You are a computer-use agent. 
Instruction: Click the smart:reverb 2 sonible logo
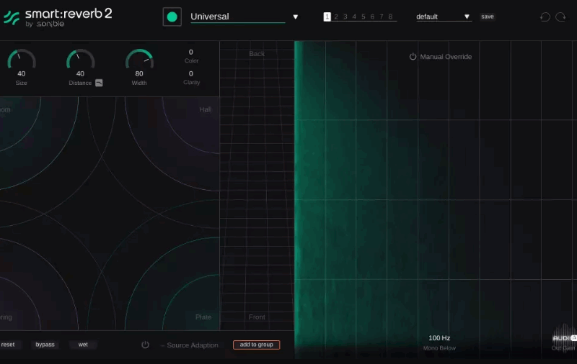point(58,17)
